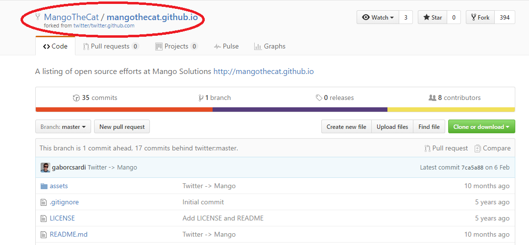Open the twitter/twitter.github.com source repo link
This screenshot has width=529, height=245.
(x=104, y=25)
